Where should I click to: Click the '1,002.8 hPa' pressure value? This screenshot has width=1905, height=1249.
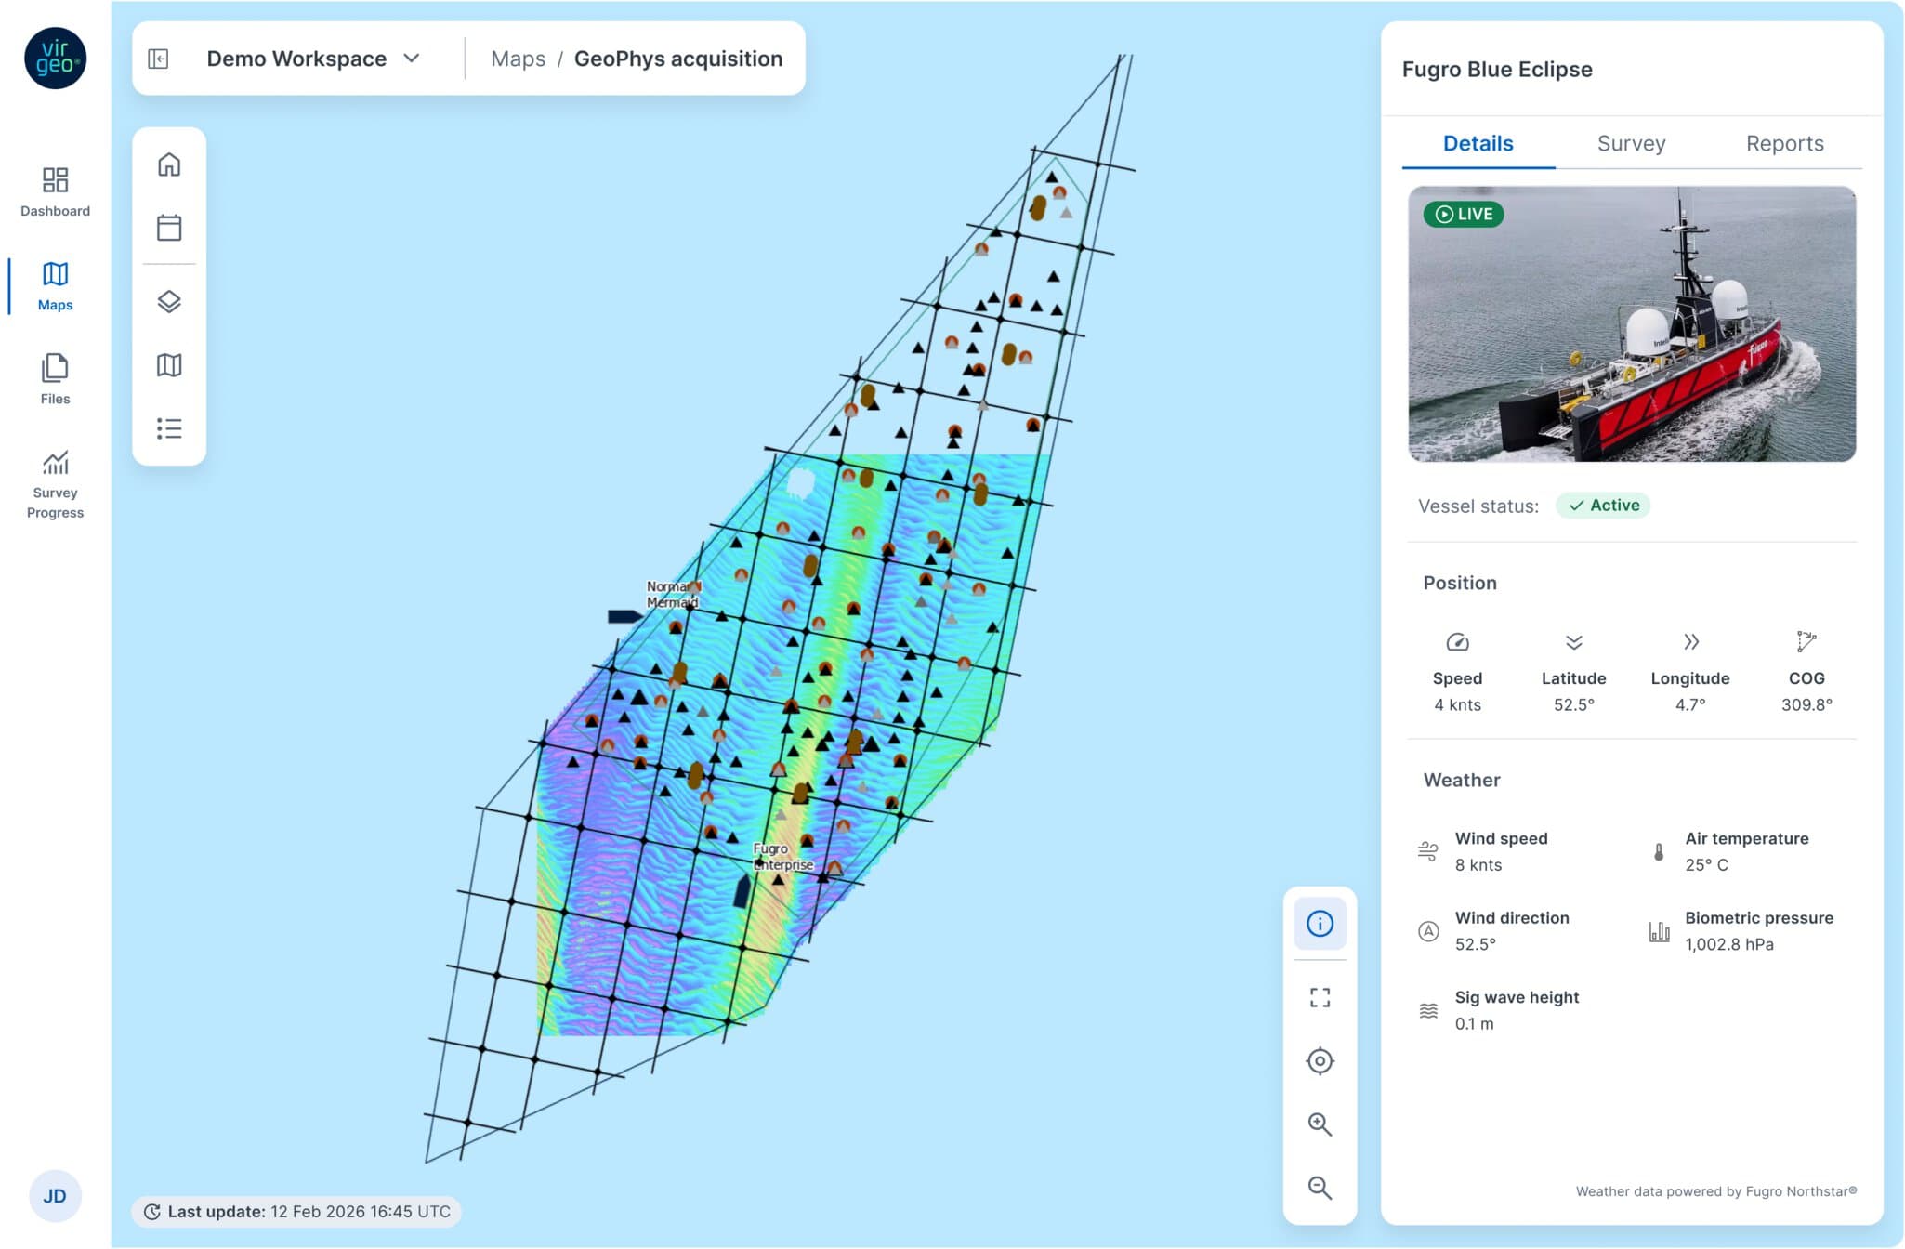point(1728,945)
